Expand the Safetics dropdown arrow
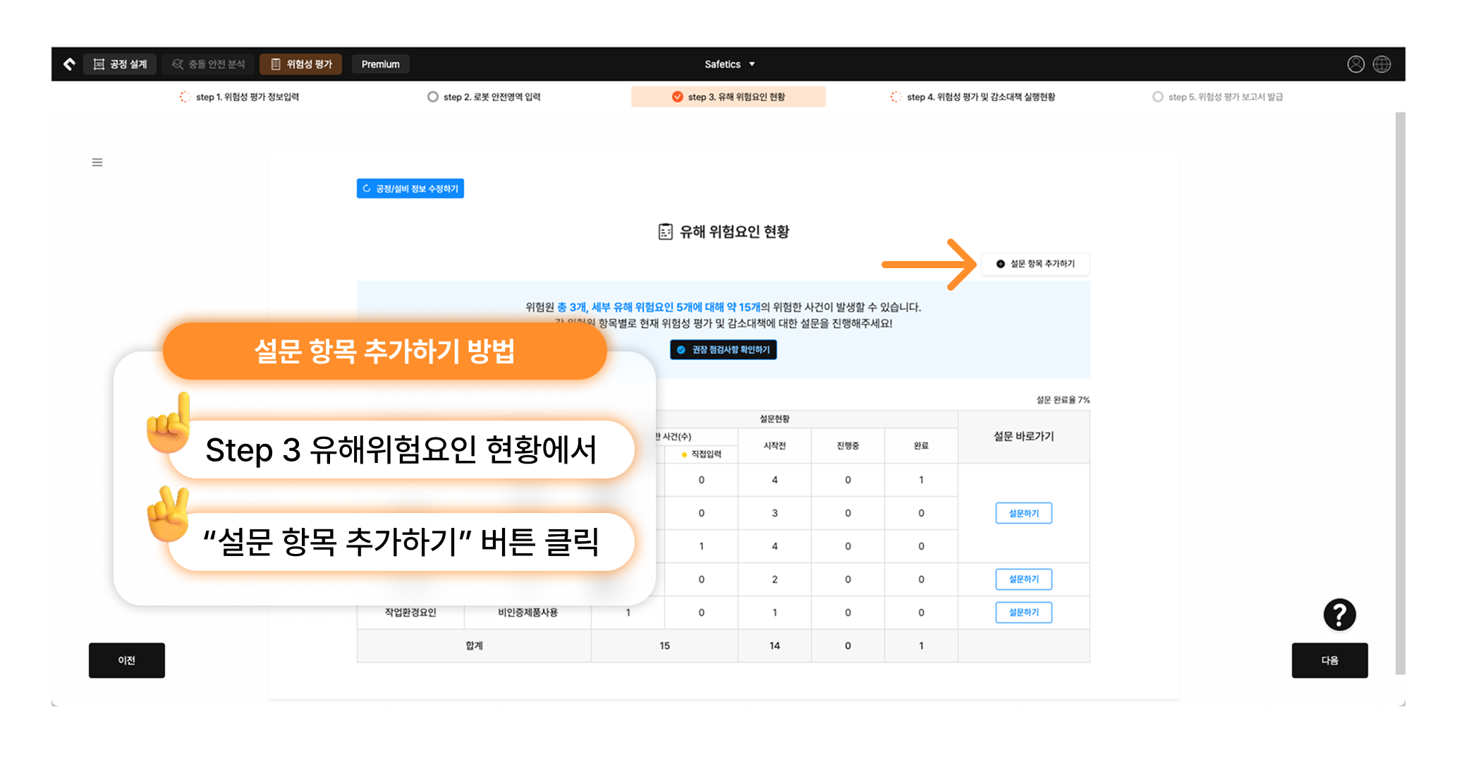 [x=752, y=64]
